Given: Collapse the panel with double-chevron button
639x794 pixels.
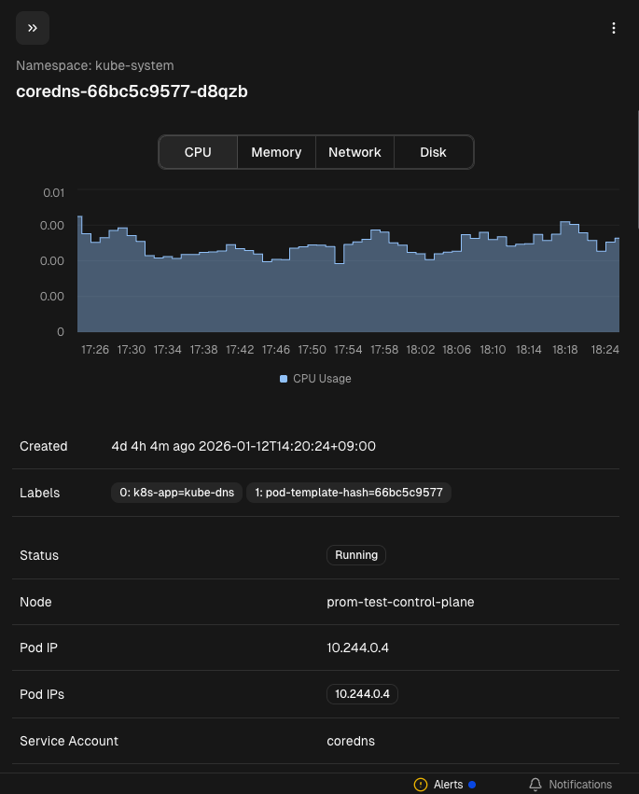Looking at the screenshot, I should [x=33, y=28].
